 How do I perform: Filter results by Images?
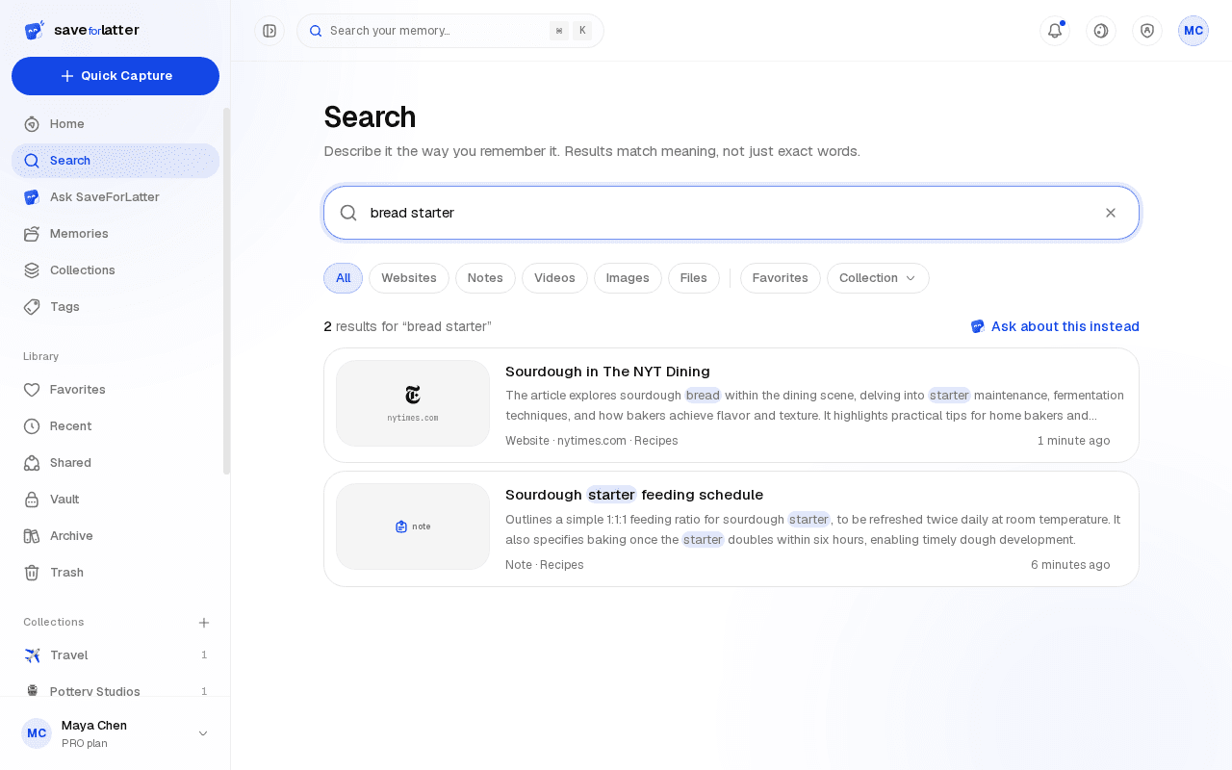[x=628, y=278]
